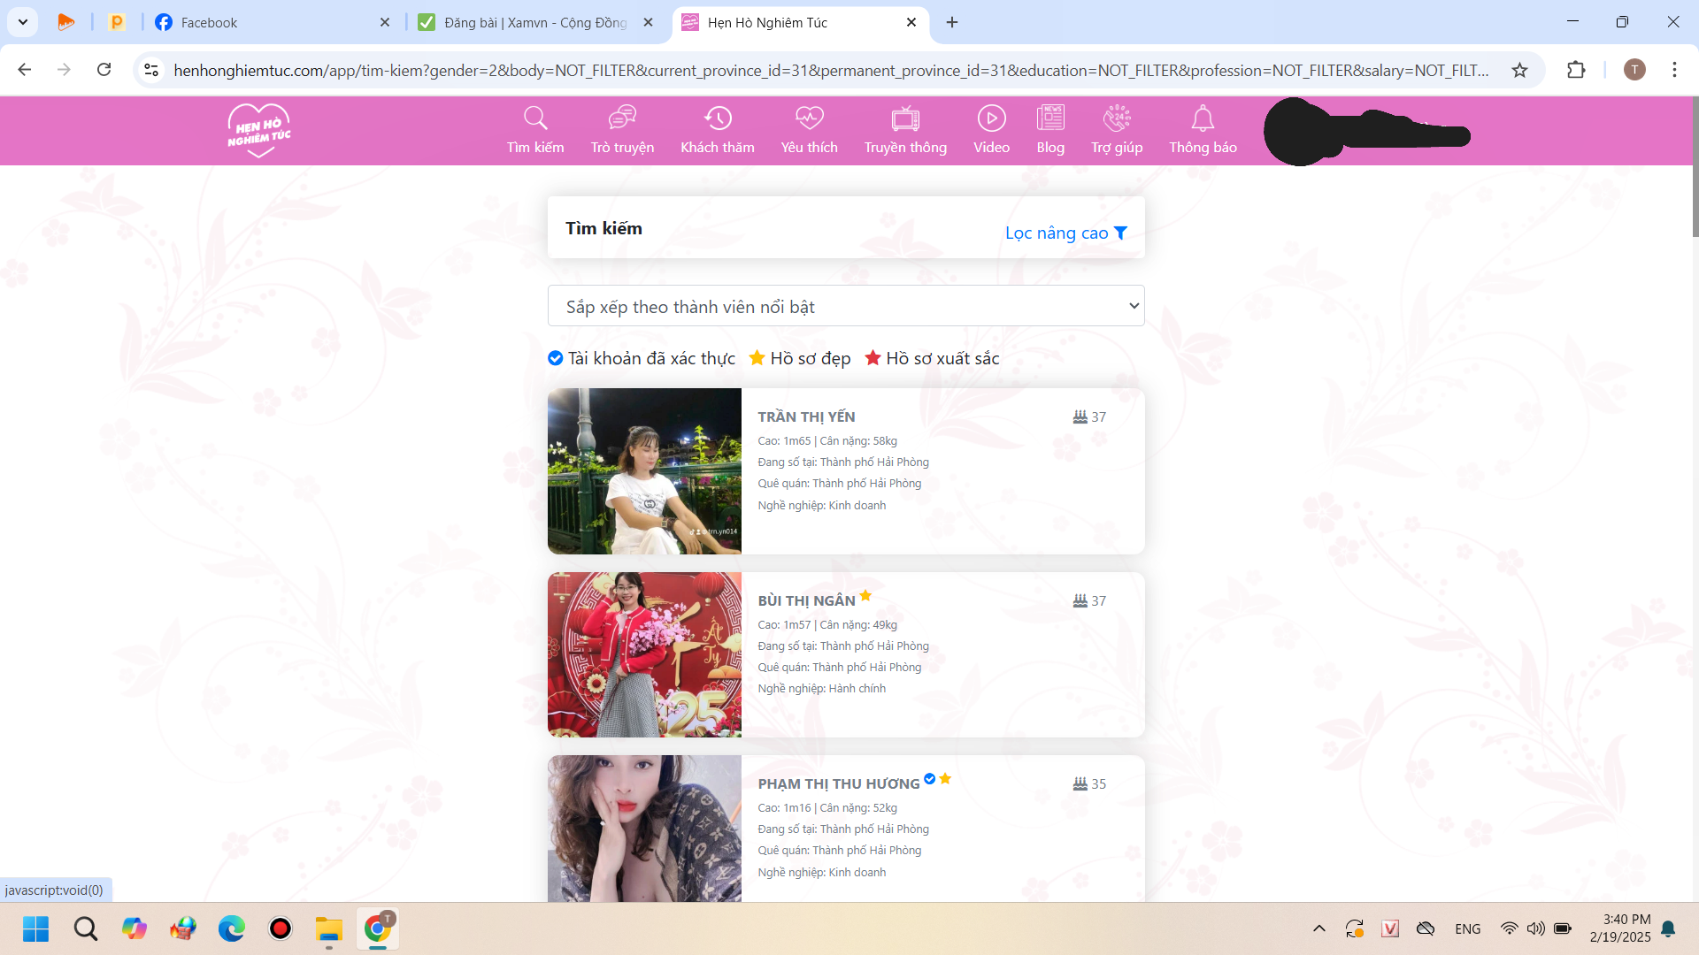Open Trò truyện chat icon
This screenshot has height=955, width=1699.
(622, 118)
